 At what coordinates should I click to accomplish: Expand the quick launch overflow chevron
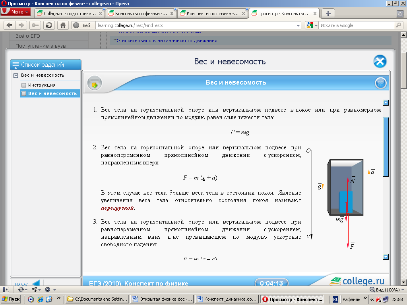58,298
